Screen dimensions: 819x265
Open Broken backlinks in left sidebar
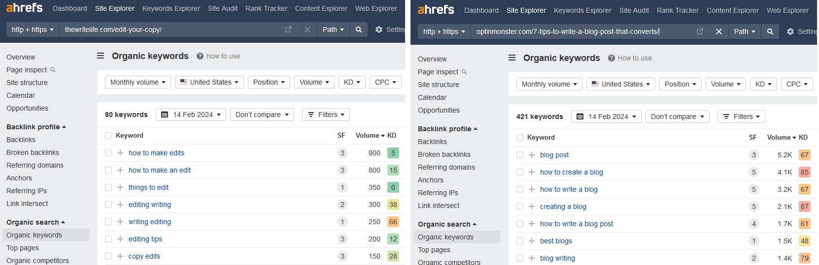click(x=33, y=152)
